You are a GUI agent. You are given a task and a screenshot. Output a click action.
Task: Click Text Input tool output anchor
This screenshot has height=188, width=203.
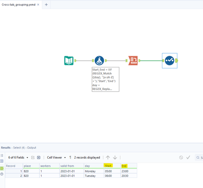tap(75, 60)
